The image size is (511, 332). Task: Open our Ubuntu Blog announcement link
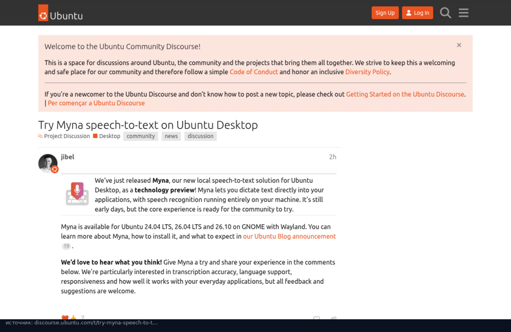(x=289, y=236)
